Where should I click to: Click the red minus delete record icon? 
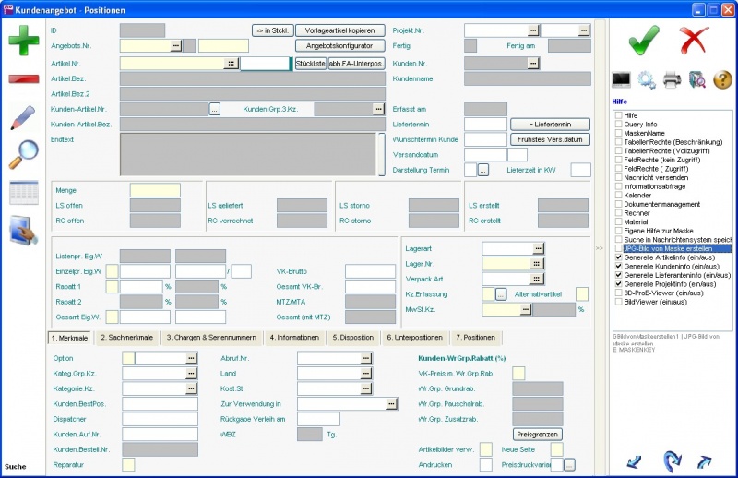pyautogui.click(x=22, y=79)
